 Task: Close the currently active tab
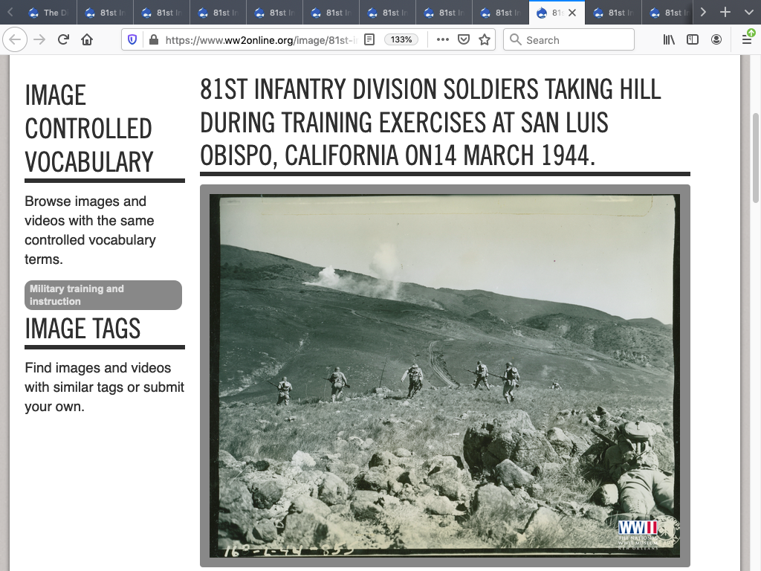pos(571,13)
